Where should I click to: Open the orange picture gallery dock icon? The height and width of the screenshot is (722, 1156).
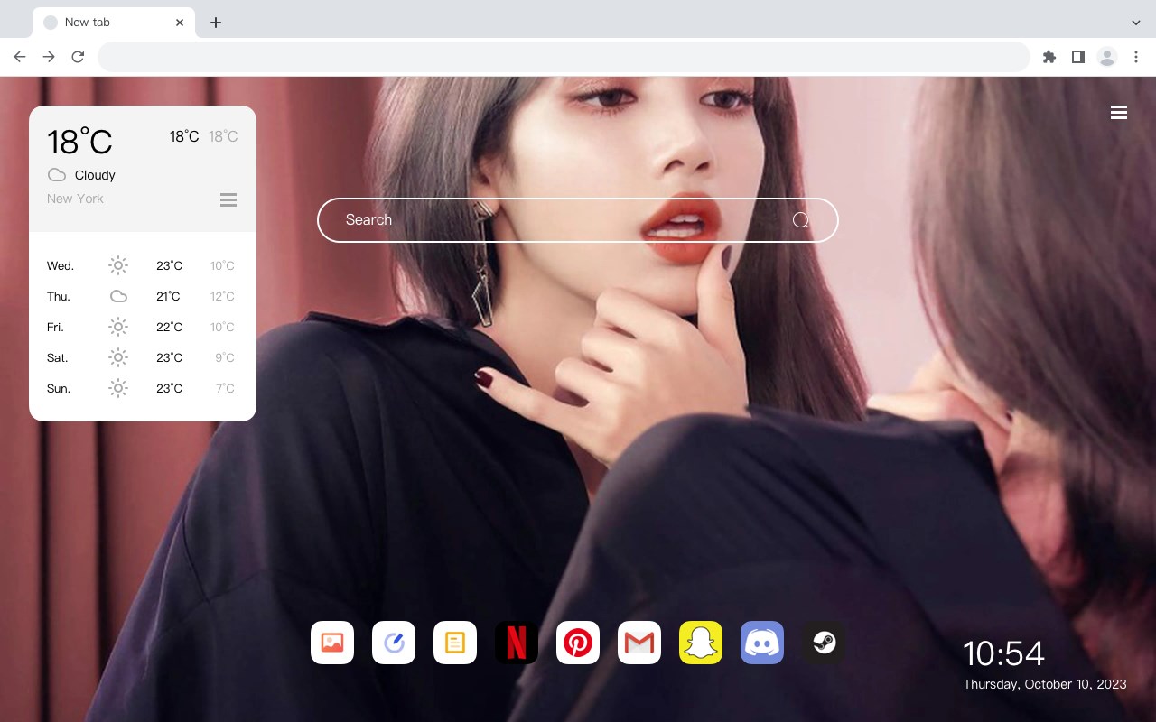pos(332,643)
